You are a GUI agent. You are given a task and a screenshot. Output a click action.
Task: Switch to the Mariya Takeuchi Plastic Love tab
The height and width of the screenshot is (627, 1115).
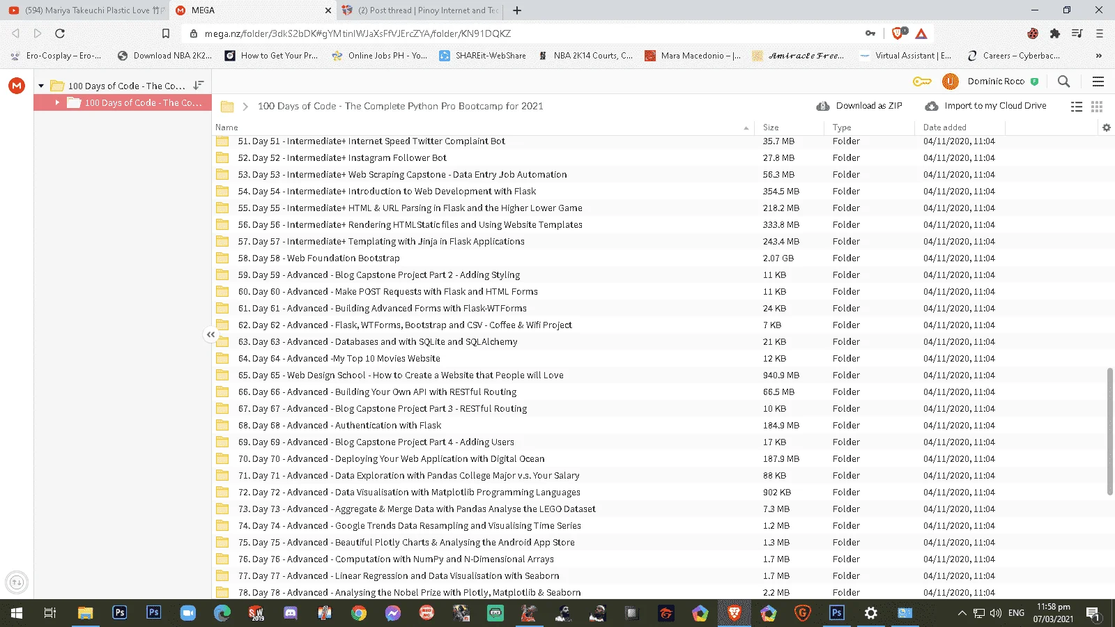pyautogui.click(x=84, y=10)
